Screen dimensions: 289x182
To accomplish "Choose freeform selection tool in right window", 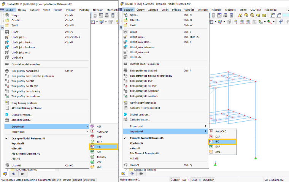I will pos(258,15).
